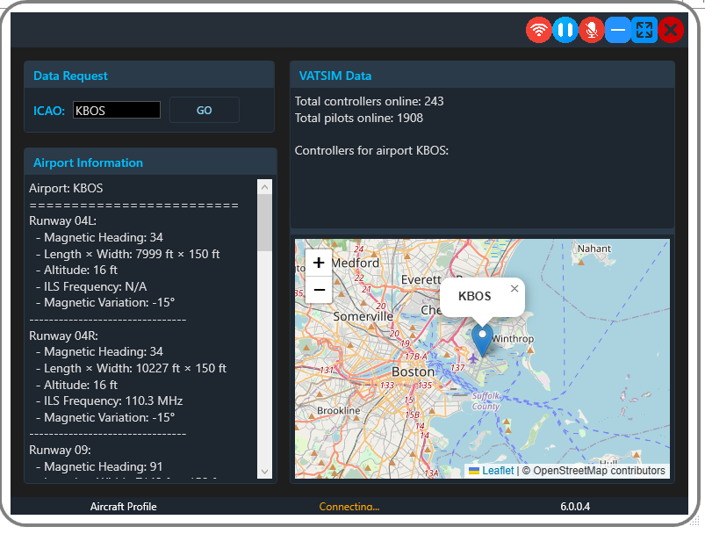Viewport: 705px width, 534px height.
Task: Click the ICAO: label
Action: coord(49,111)
